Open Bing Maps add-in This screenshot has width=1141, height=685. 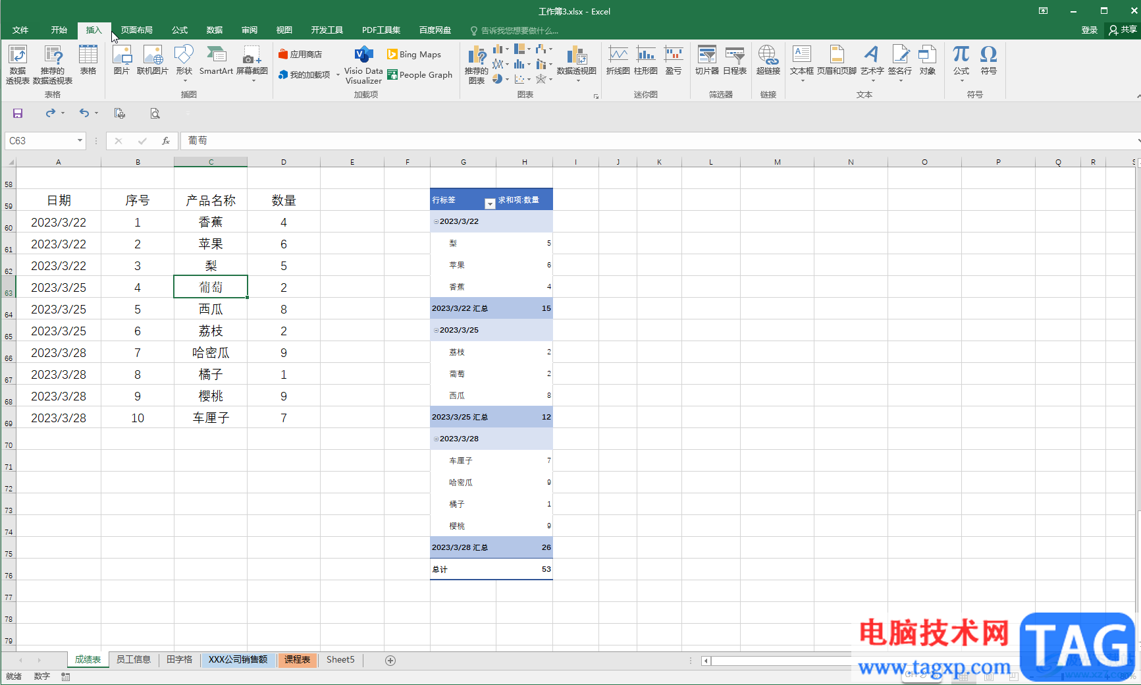point(414,55)
